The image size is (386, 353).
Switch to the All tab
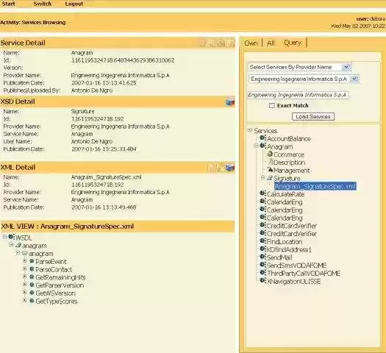[x=271, y=43]
